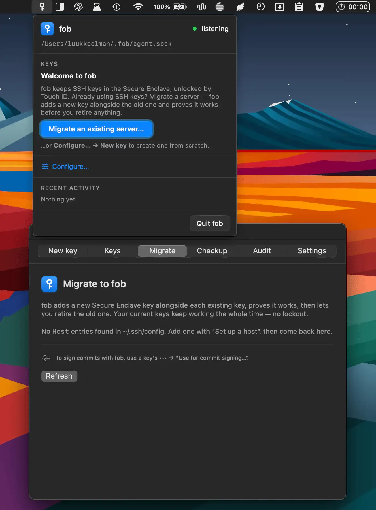Click the fob app name in popover header

point(65,29)
